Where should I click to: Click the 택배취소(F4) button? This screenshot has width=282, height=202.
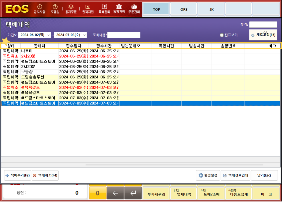pos(45,175)
